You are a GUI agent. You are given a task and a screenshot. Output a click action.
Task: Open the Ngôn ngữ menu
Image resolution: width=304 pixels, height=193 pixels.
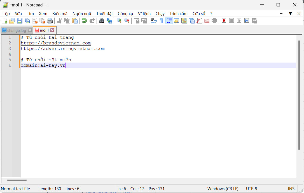click(82, 14)
